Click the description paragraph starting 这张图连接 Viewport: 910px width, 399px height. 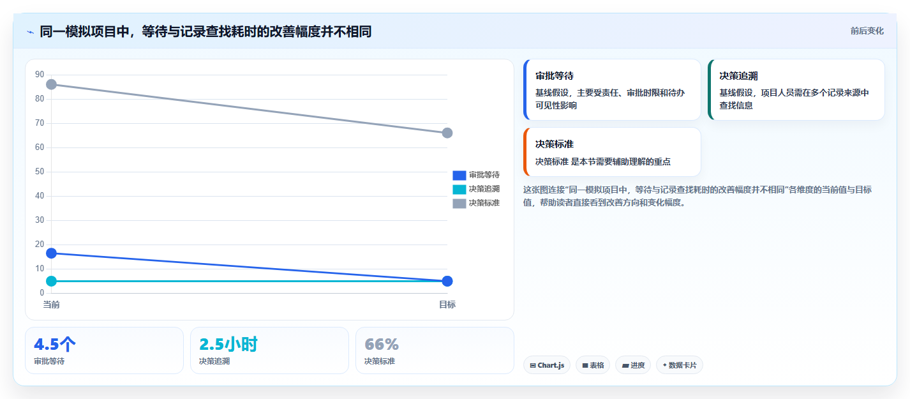[x=697, y=196]
